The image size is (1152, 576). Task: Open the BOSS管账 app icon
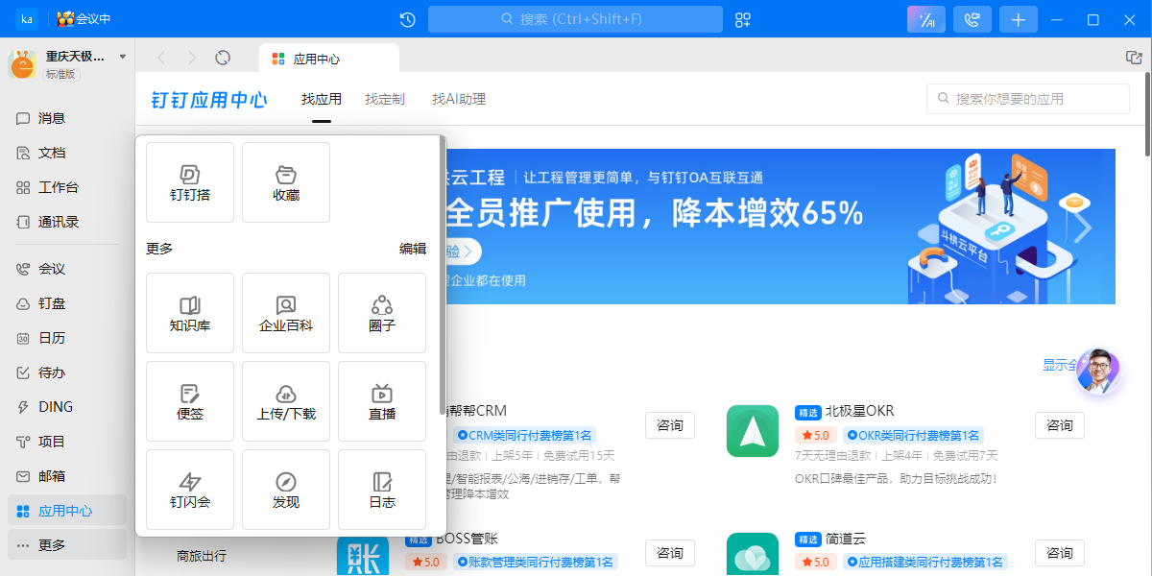tap(363, 555)
